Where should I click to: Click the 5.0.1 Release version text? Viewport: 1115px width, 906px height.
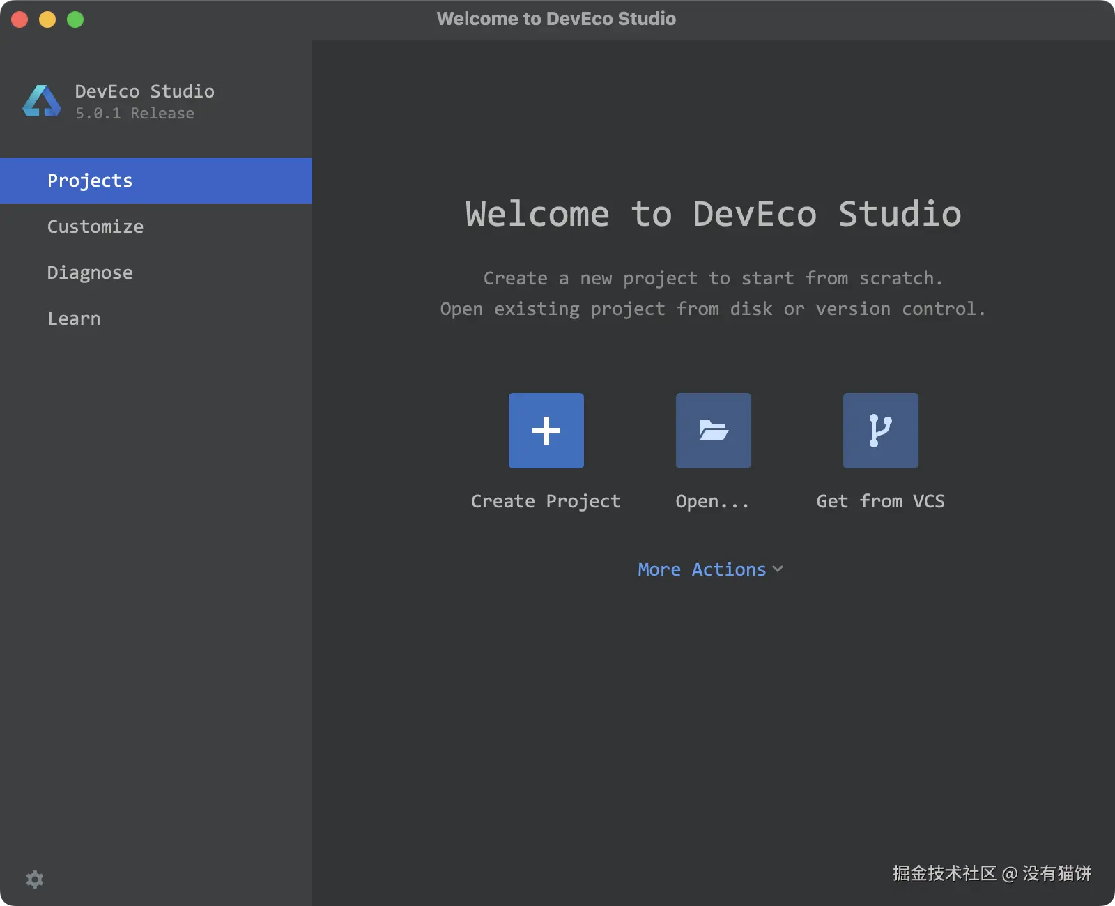(134, 113)
